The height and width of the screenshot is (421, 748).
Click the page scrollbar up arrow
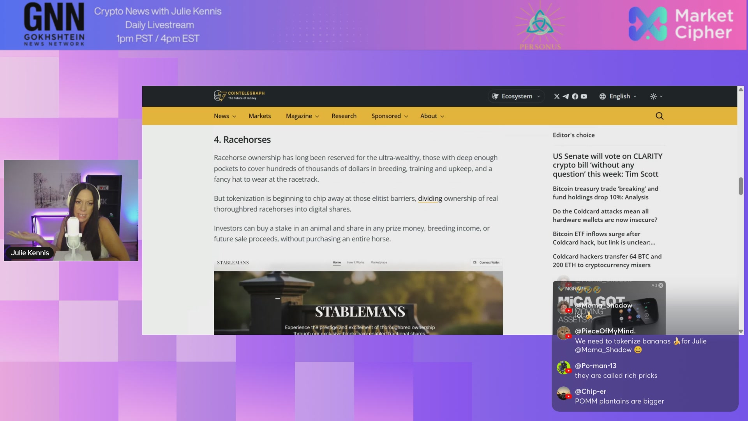pyautogui.click(x=741, y=90)
